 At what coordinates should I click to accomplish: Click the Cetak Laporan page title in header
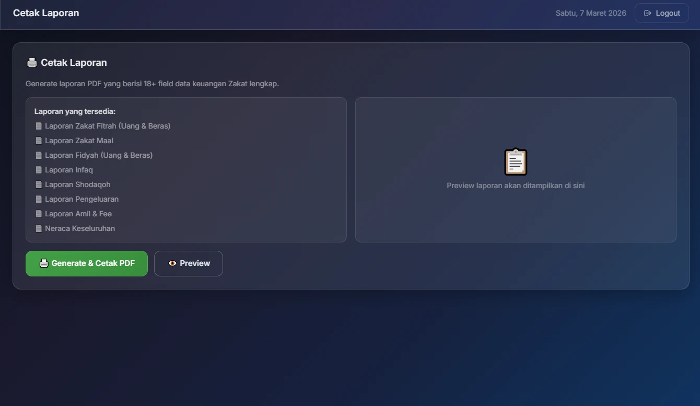pos(46,13)
